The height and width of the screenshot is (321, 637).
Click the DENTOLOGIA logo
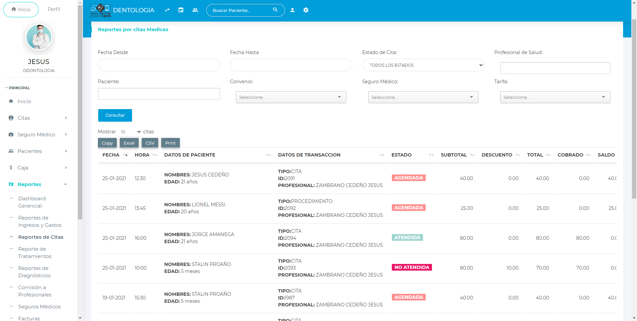click(122, 10)
